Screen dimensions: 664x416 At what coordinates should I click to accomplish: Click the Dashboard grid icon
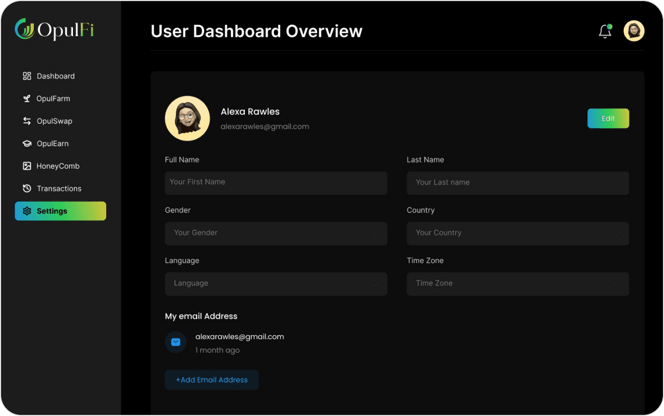[27, 76]
